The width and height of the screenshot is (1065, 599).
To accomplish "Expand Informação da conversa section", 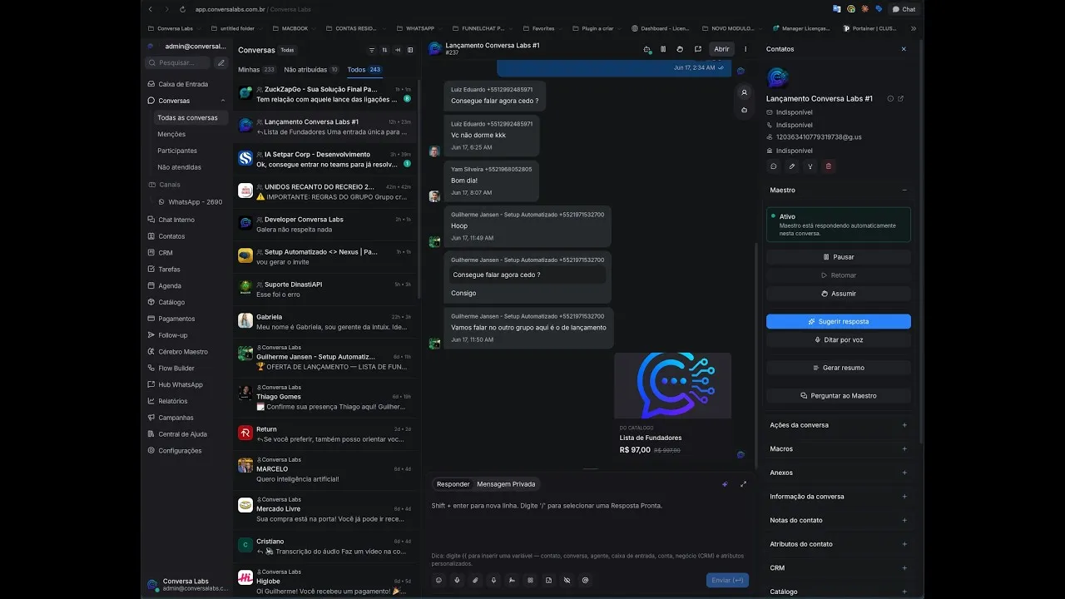I will click(x=904, y=497).
